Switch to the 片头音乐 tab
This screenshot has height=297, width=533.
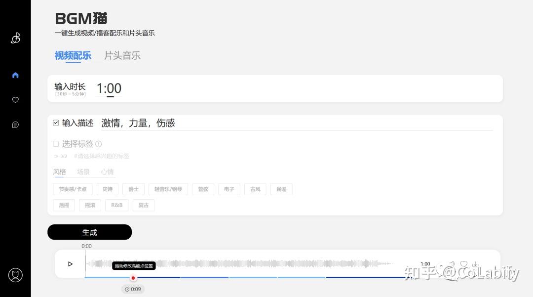(x=122, y=56)
